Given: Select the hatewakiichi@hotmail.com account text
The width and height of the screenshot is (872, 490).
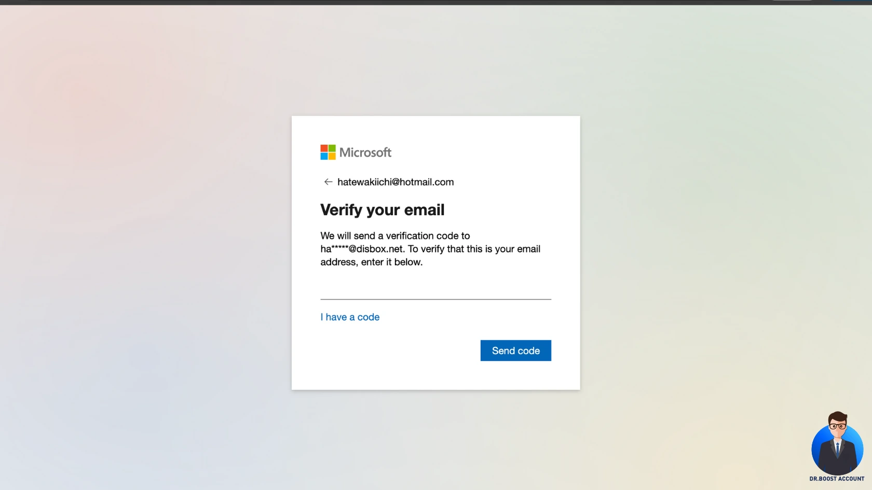Looking at the screenshot, I should (x=396, y=182).
